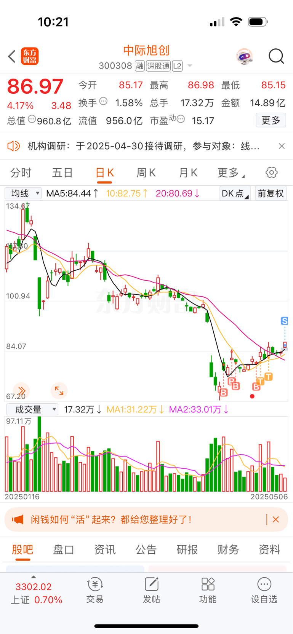The image size is (293, 634).
Task: Expand chart to fullscreen icon
Action: point(59,390)
